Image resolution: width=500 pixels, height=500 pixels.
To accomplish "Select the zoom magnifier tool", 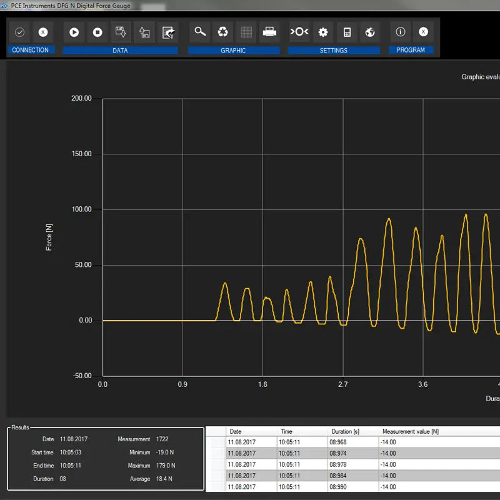I will click(200, 32).
